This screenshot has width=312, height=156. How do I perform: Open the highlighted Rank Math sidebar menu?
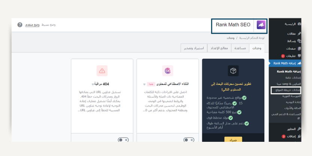285,63
